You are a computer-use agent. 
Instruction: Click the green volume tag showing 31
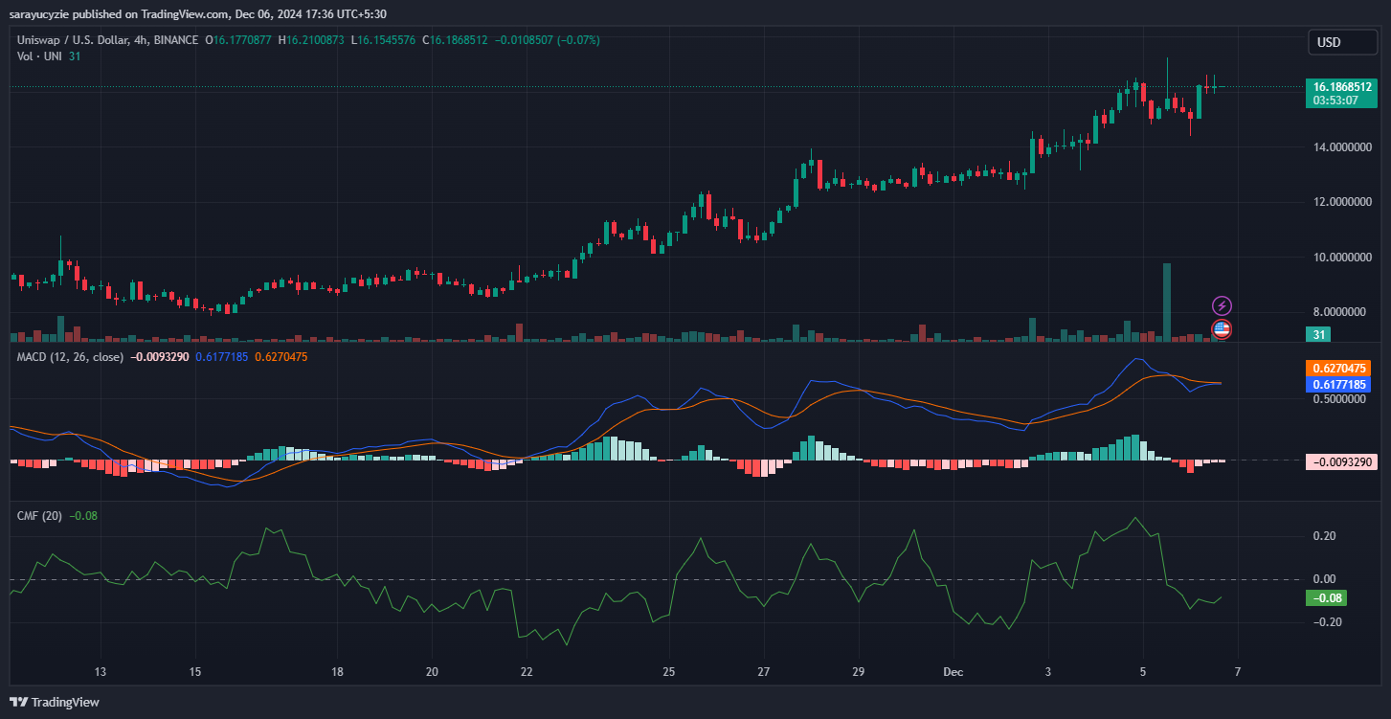point(1319,334)
